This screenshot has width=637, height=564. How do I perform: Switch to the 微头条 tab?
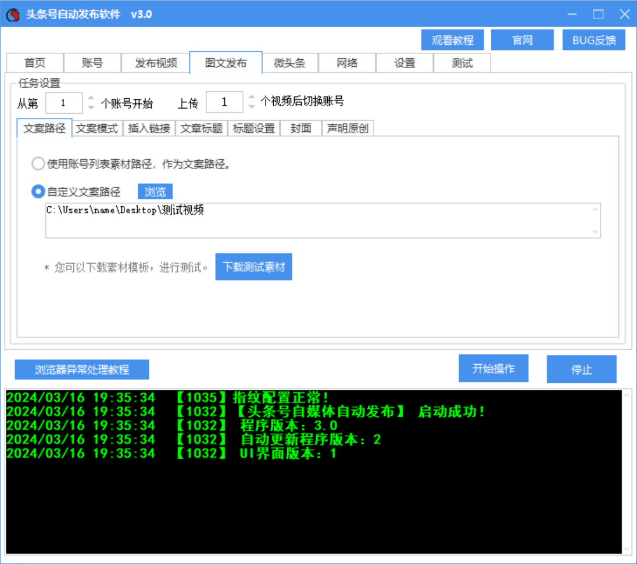point(289,63)
